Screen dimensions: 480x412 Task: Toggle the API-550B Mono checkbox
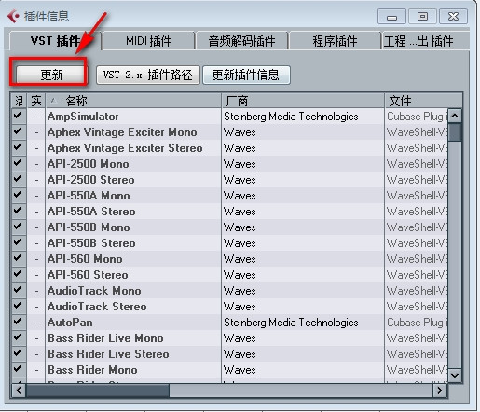(x=18, y=227)
